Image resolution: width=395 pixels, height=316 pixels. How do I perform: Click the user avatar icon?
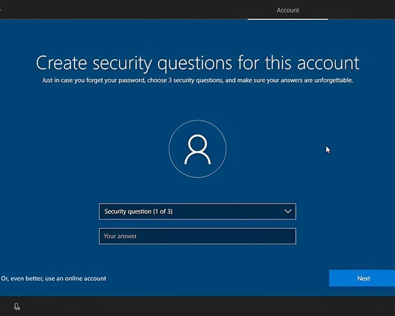pos(197,149)
